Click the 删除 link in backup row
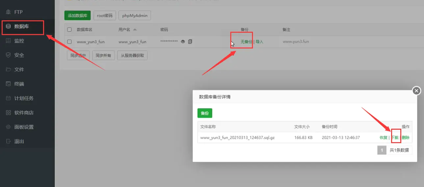Viewport: 424px width, 187px height. (406, 138)
